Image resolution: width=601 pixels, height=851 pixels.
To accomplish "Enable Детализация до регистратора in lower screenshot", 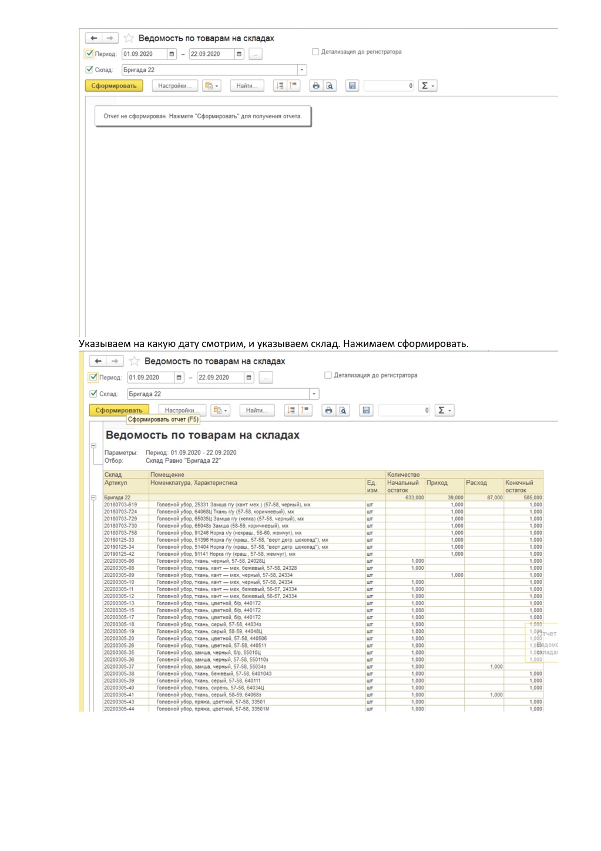I will coord(328,375).
